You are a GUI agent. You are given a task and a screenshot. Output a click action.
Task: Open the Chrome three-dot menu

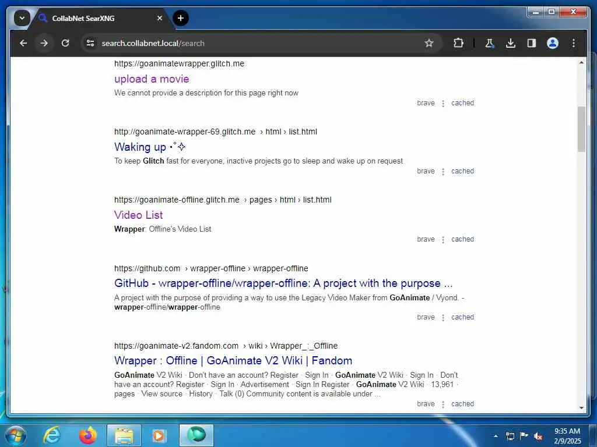(x=574, y=43)
